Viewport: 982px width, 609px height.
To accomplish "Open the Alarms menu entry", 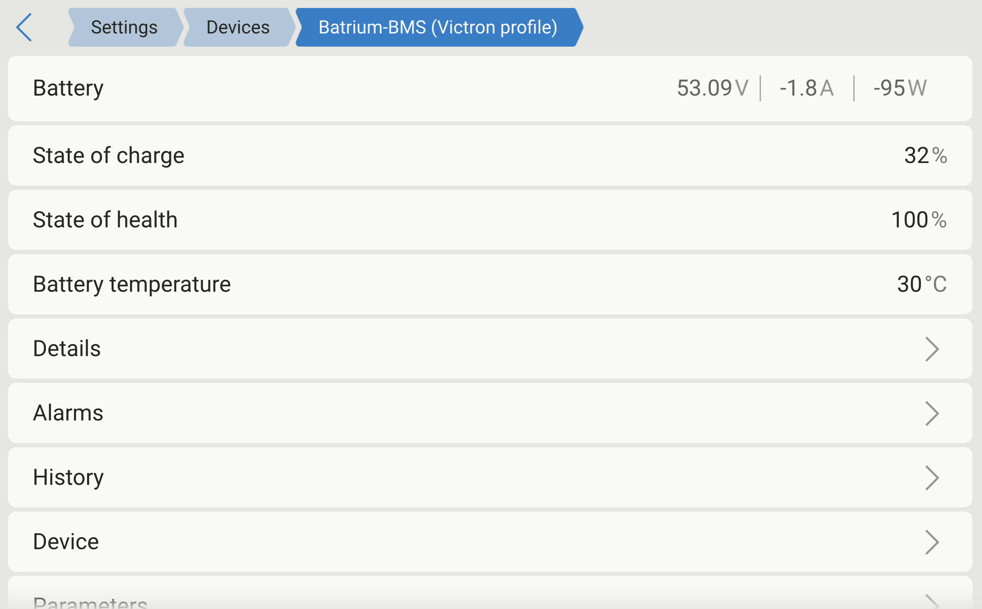I will click(68, 413).
